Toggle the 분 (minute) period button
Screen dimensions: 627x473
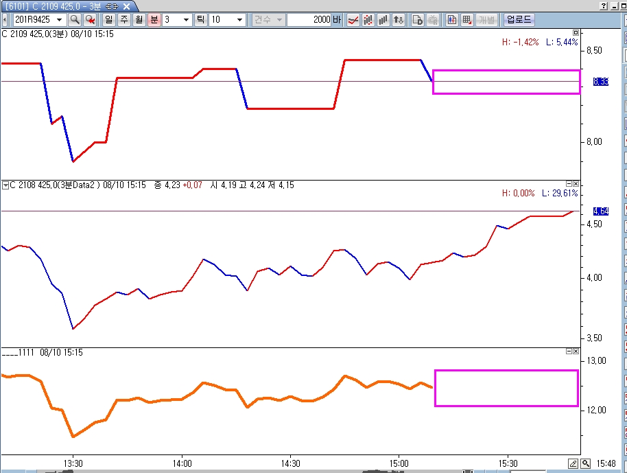click(154, 20)
